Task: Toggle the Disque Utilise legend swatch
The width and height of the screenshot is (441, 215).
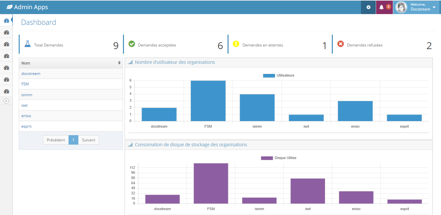Action: click(267, 158)
